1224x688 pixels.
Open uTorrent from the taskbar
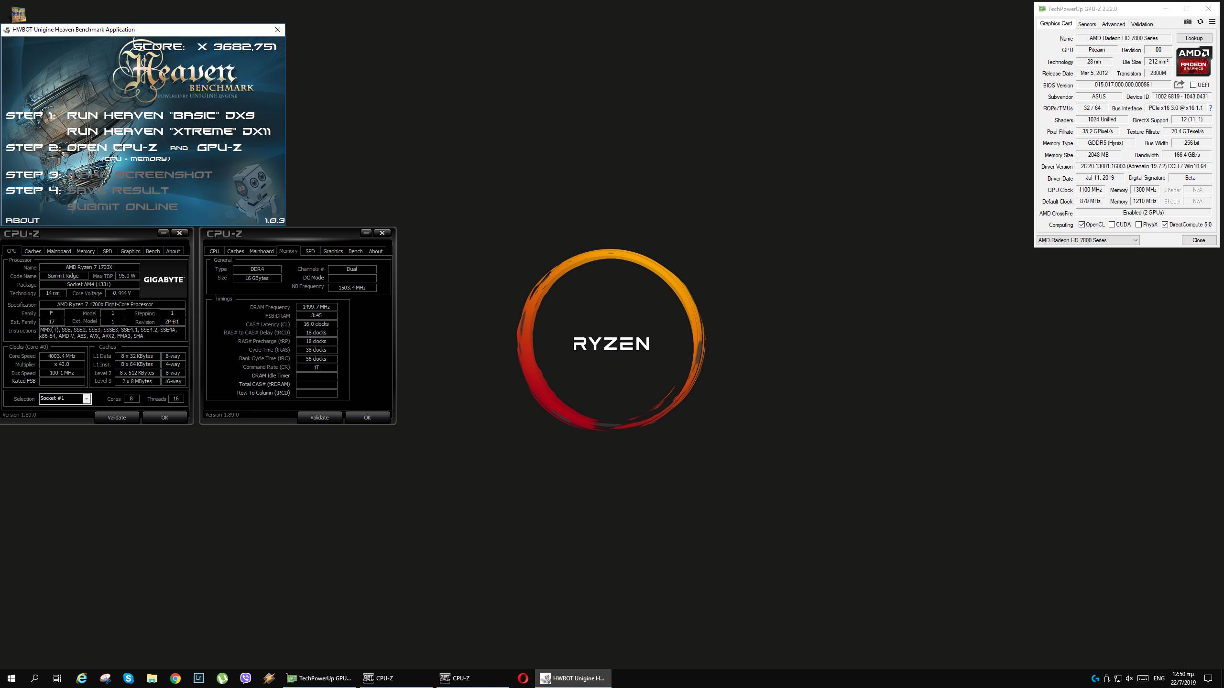pos(222,678)
